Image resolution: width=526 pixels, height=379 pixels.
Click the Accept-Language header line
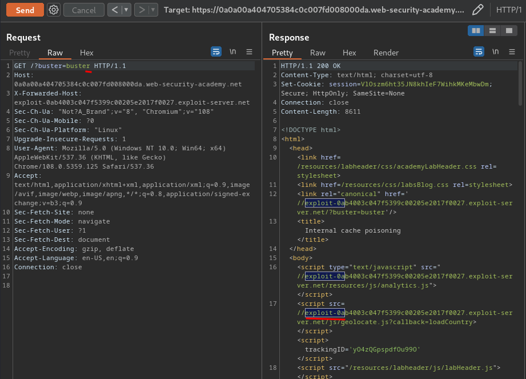pyautogui.click(x=76, y=258)
